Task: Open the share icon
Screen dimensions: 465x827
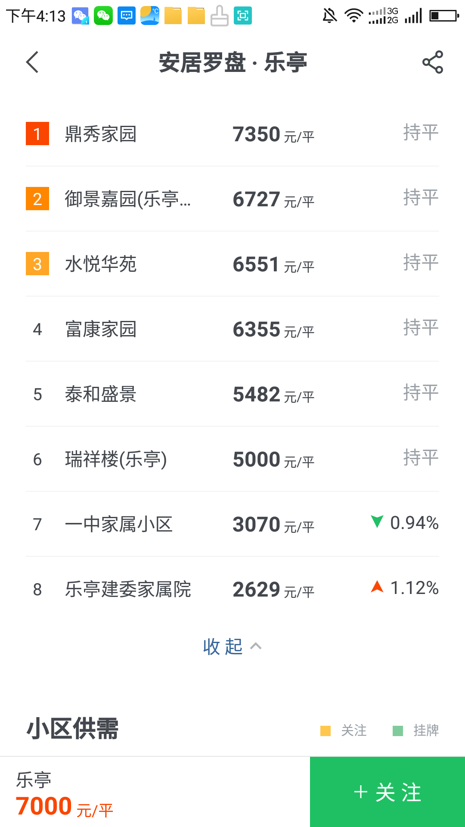Action: click(x=432, y=62)
